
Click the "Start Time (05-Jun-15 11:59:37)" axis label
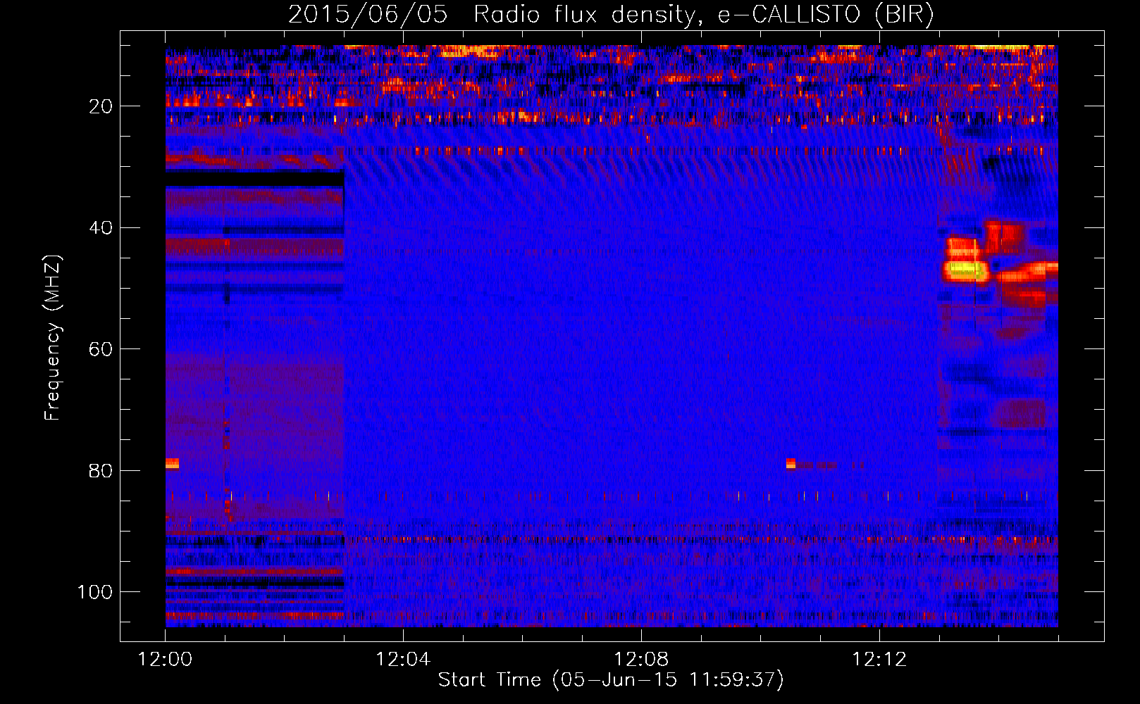tap(611, 680)
